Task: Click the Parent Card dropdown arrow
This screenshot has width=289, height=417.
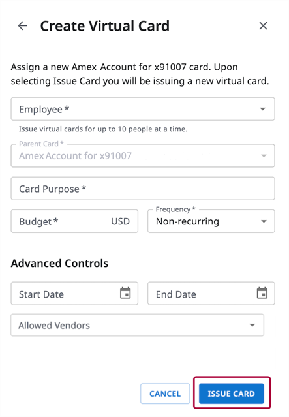Action: click(x=264, y=156)
